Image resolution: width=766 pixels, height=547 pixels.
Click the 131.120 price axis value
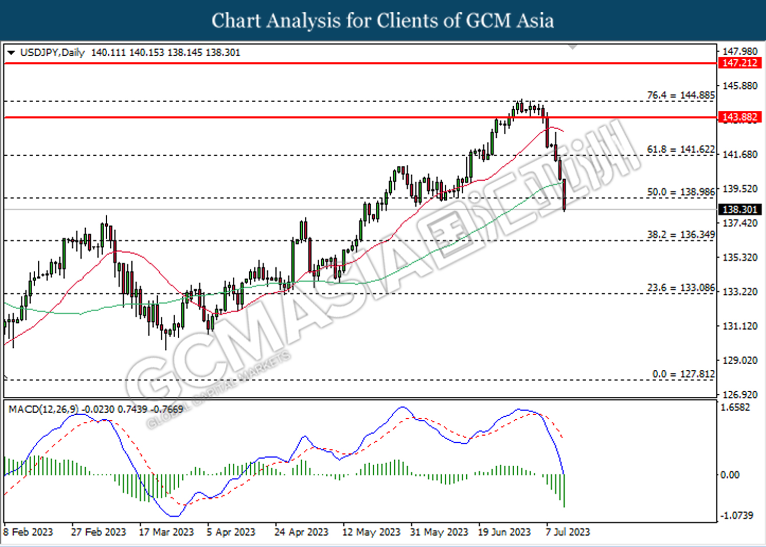[740, 326]
